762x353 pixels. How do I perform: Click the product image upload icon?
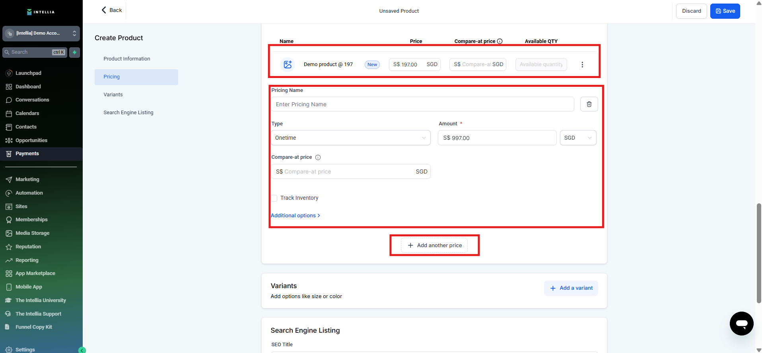(288, 64)
